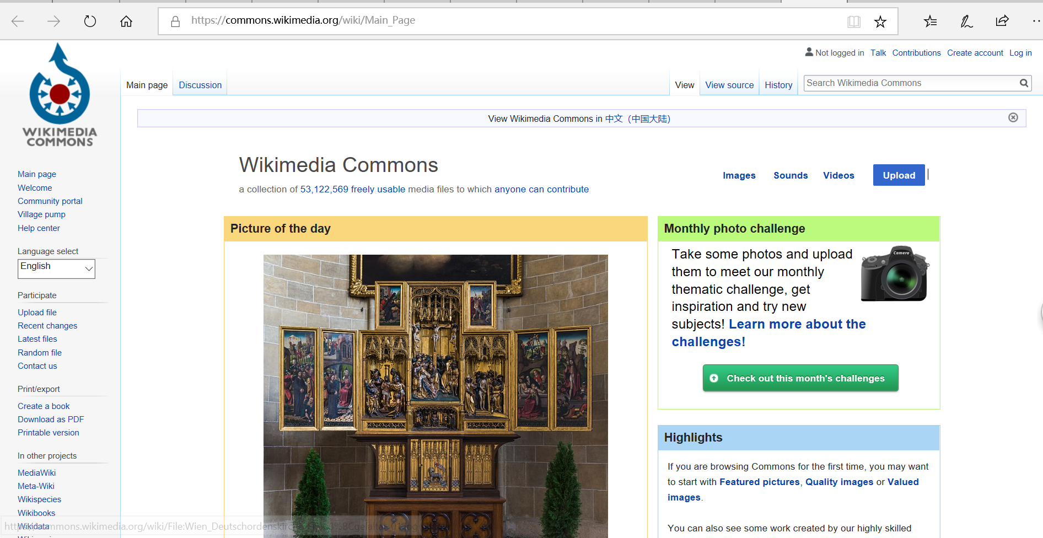Image resolution: width=1043 pixels, height=538 pixels.
Task: Open the Picture of the day altar image
Action: 436,396
